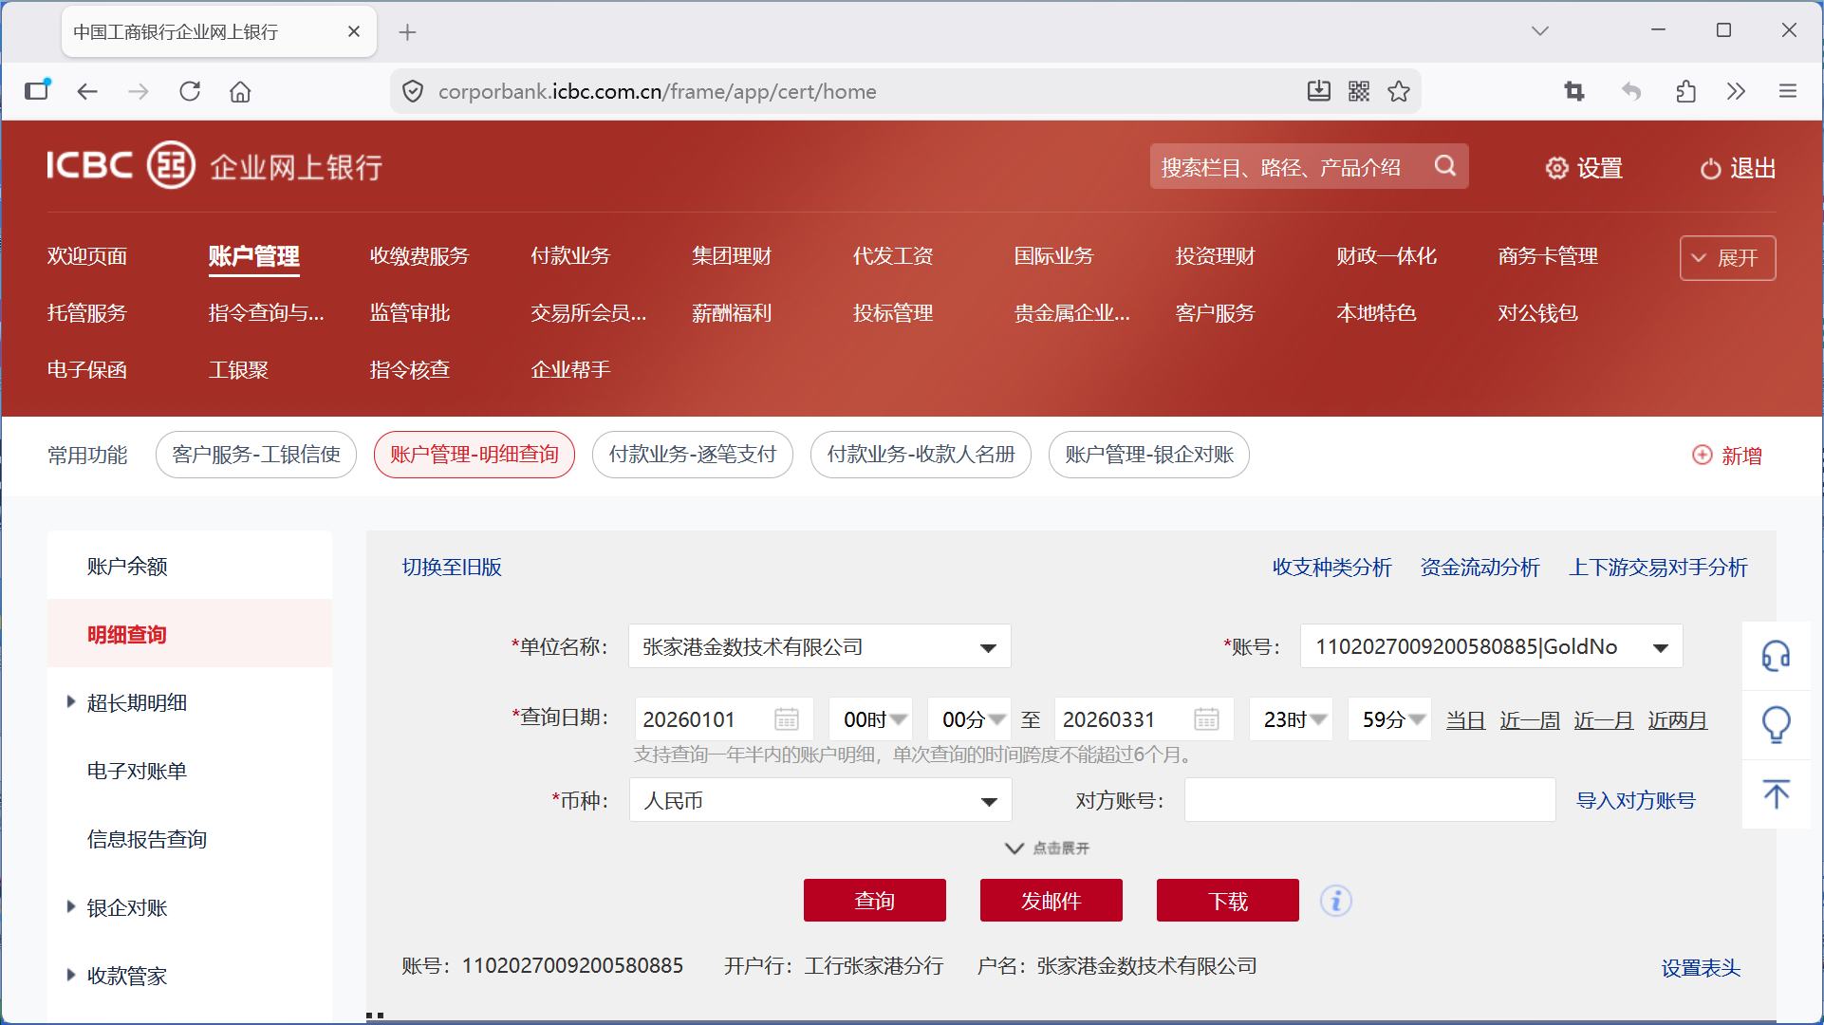Click the site security shield icon
The image size is (1824, 1025).
(413, 91)
